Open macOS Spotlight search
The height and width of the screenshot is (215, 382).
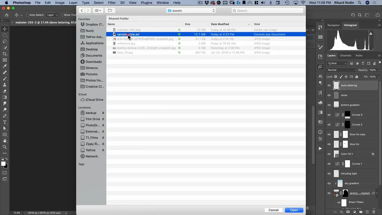click(359, 3)
